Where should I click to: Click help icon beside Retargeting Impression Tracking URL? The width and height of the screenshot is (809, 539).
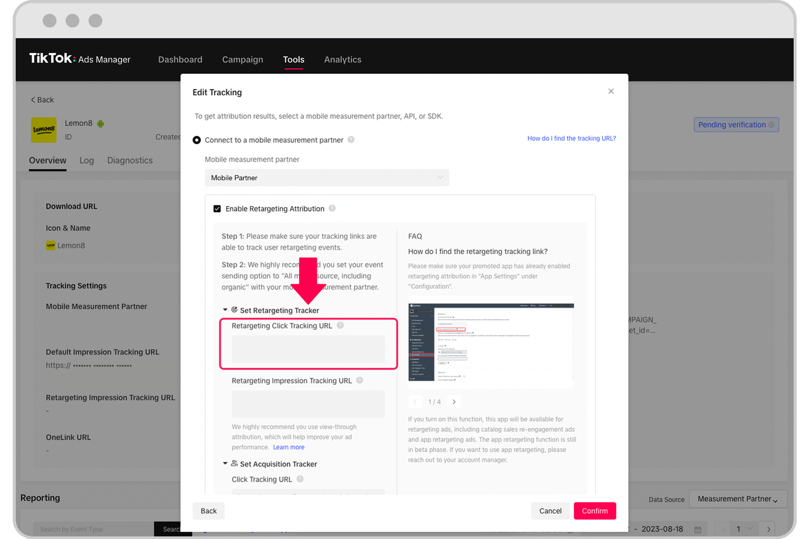click(360, 381)
